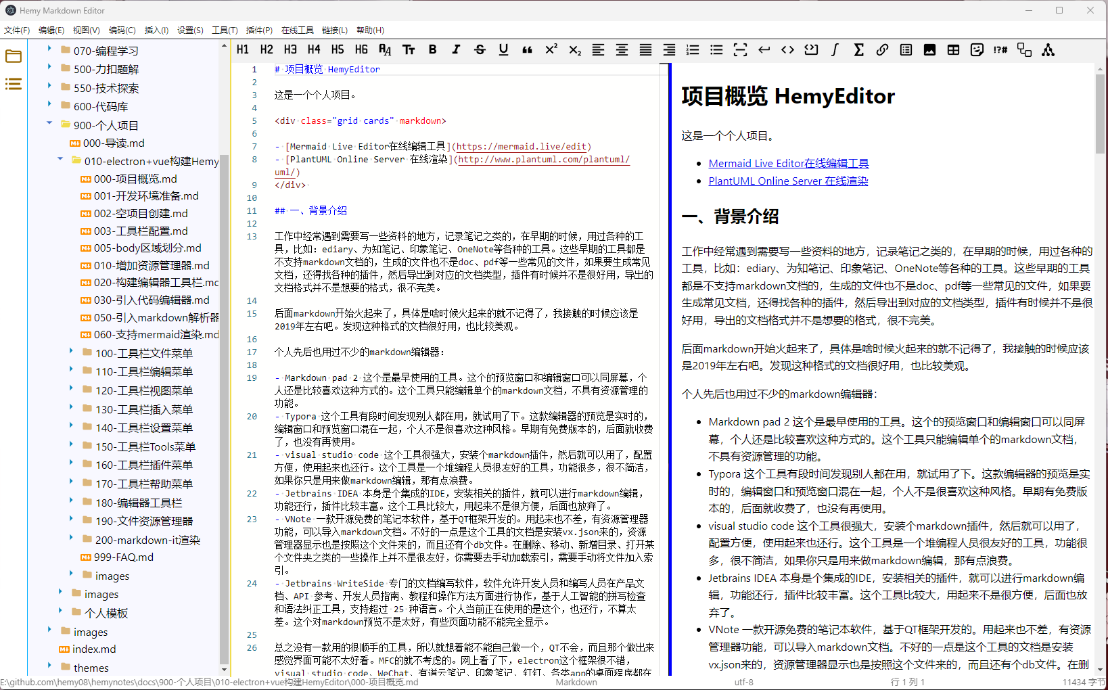Insert a blockquote with quote icon
Viewport: 1108px width, 690px height.
pos(527,49)
